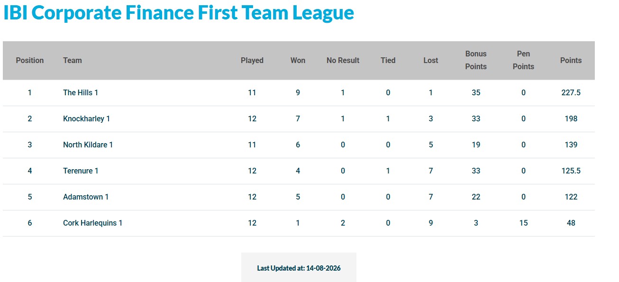Screen dimensions: 619x282
Task: Select the Lost column header
Action: (x=431, y=60)
